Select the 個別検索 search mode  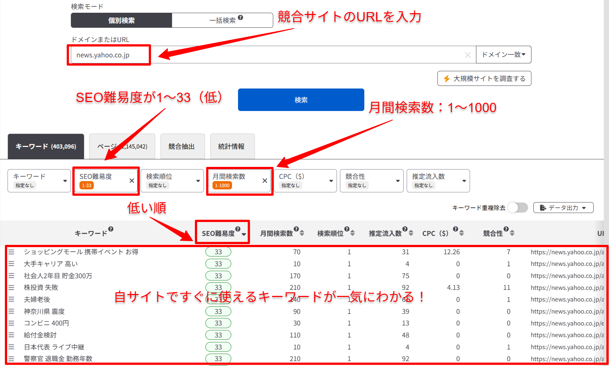121,21
